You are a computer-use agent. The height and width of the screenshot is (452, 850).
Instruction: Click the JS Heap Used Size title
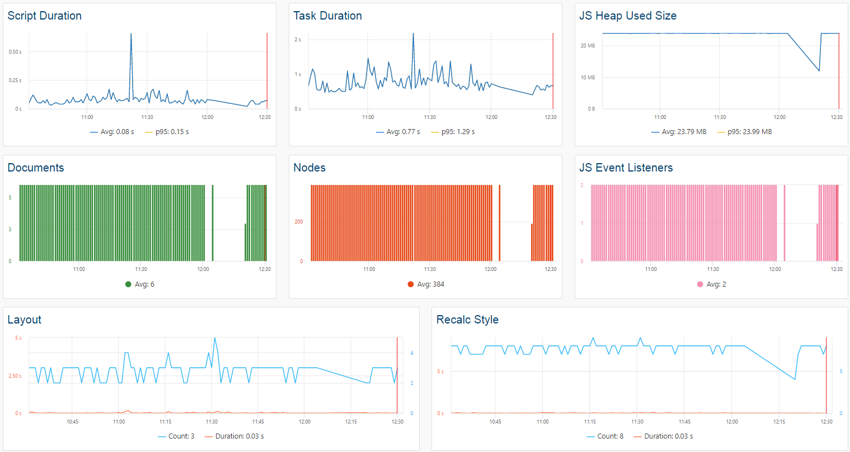(627, 16)
